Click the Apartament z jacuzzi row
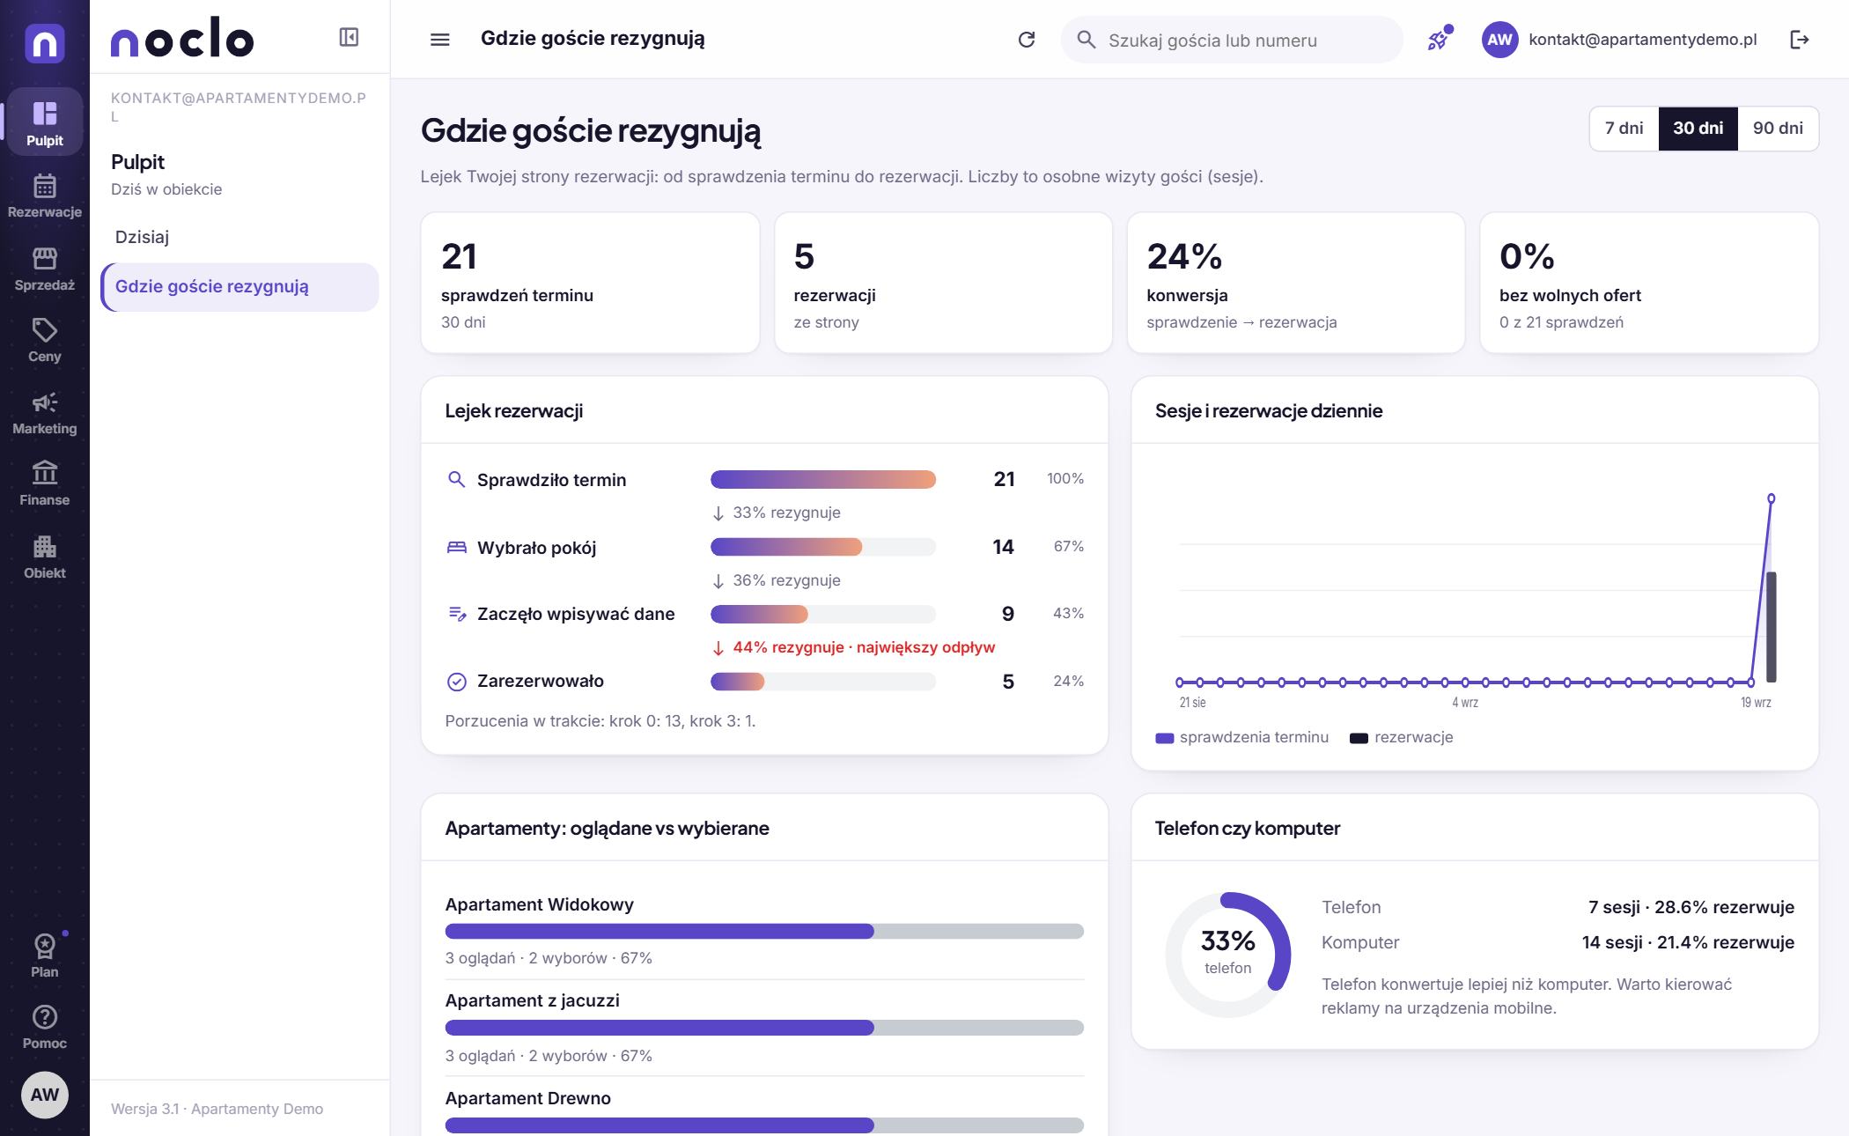 [764, 1028]
